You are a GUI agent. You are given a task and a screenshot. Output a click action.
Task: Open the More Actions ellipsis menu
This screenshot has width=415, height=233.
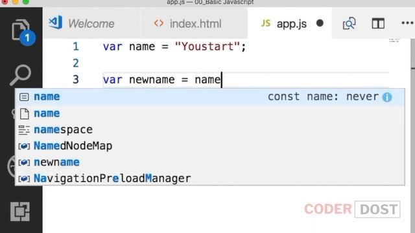407,23
